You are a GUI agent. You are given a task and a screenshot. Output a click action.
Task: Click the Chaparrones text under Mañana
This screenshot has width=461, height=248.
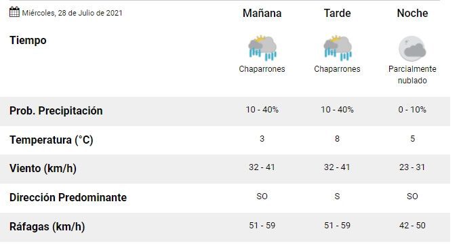click(x=262, y=69)
